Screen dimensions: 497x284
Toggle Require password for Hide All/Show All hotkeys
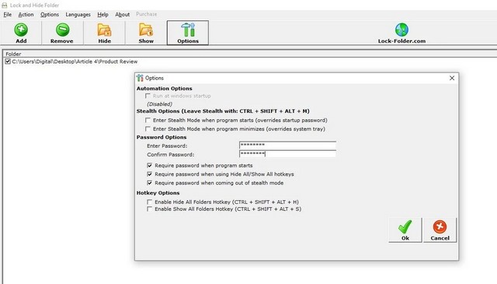pos(149,174)
